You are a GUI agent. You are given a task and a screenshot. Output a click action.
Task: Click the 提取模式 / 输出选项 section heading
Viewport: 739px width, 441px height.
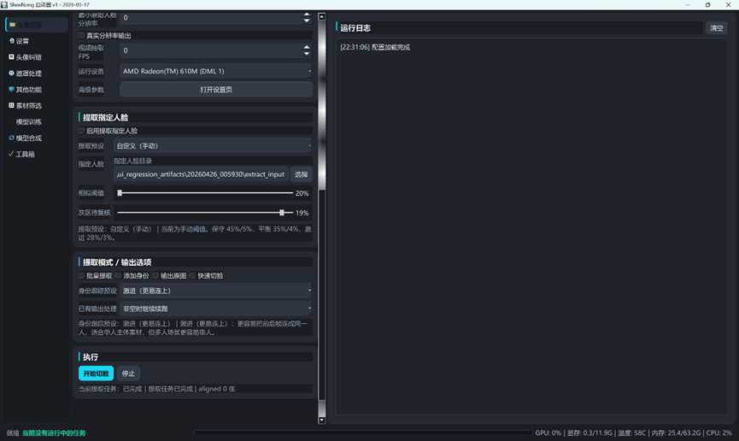tap(117, 262)
